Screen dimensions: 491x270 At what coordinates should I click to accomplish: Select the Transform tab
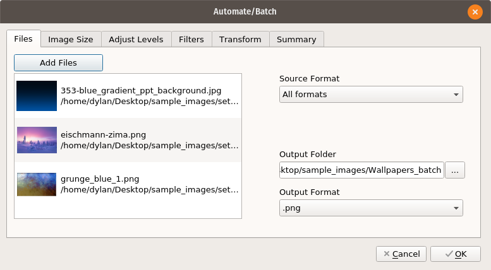(x=240, y=39)
